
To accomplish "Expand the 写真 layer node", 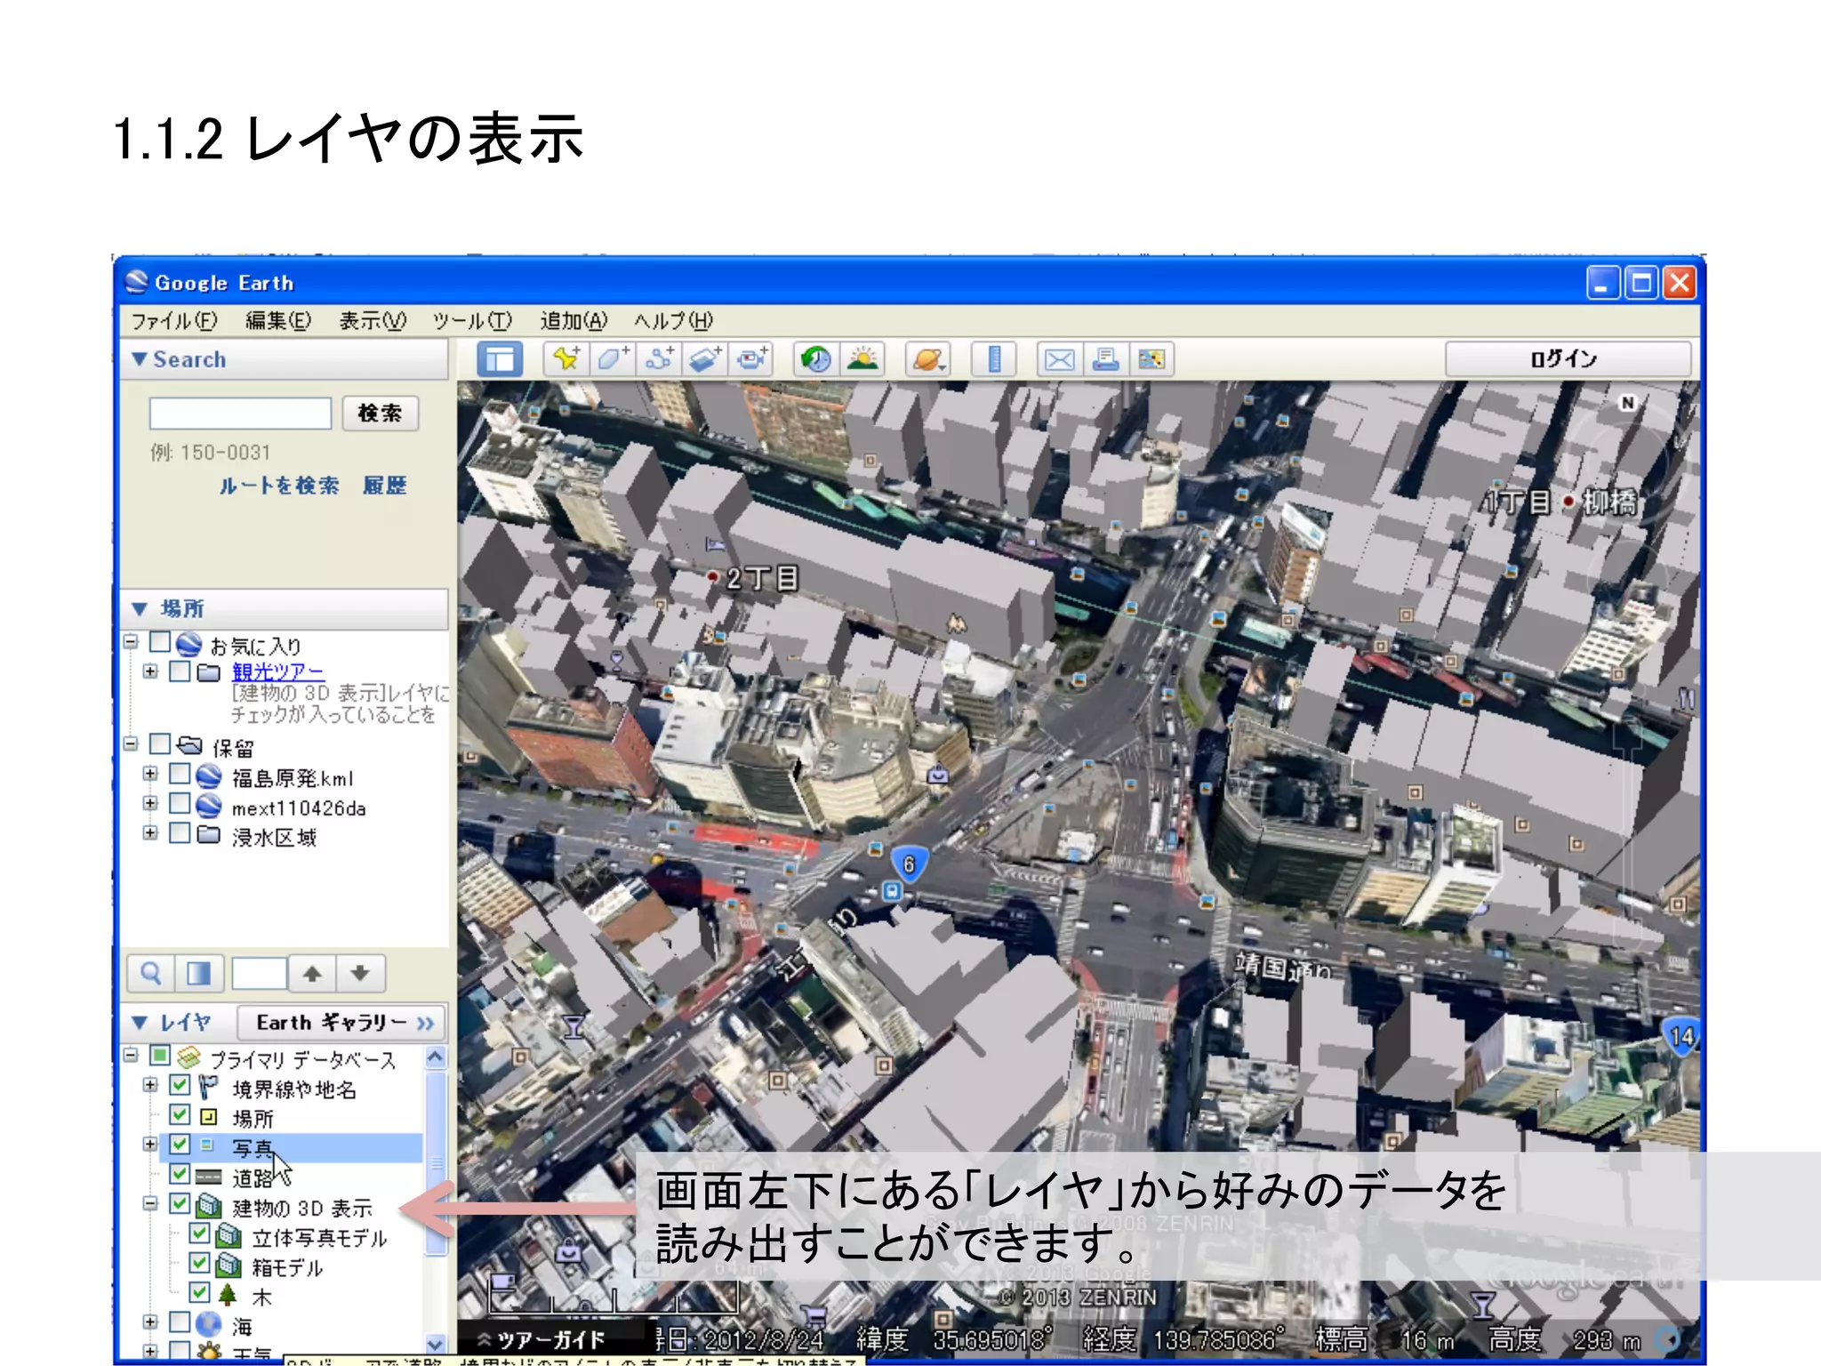I will [150, 1145].
